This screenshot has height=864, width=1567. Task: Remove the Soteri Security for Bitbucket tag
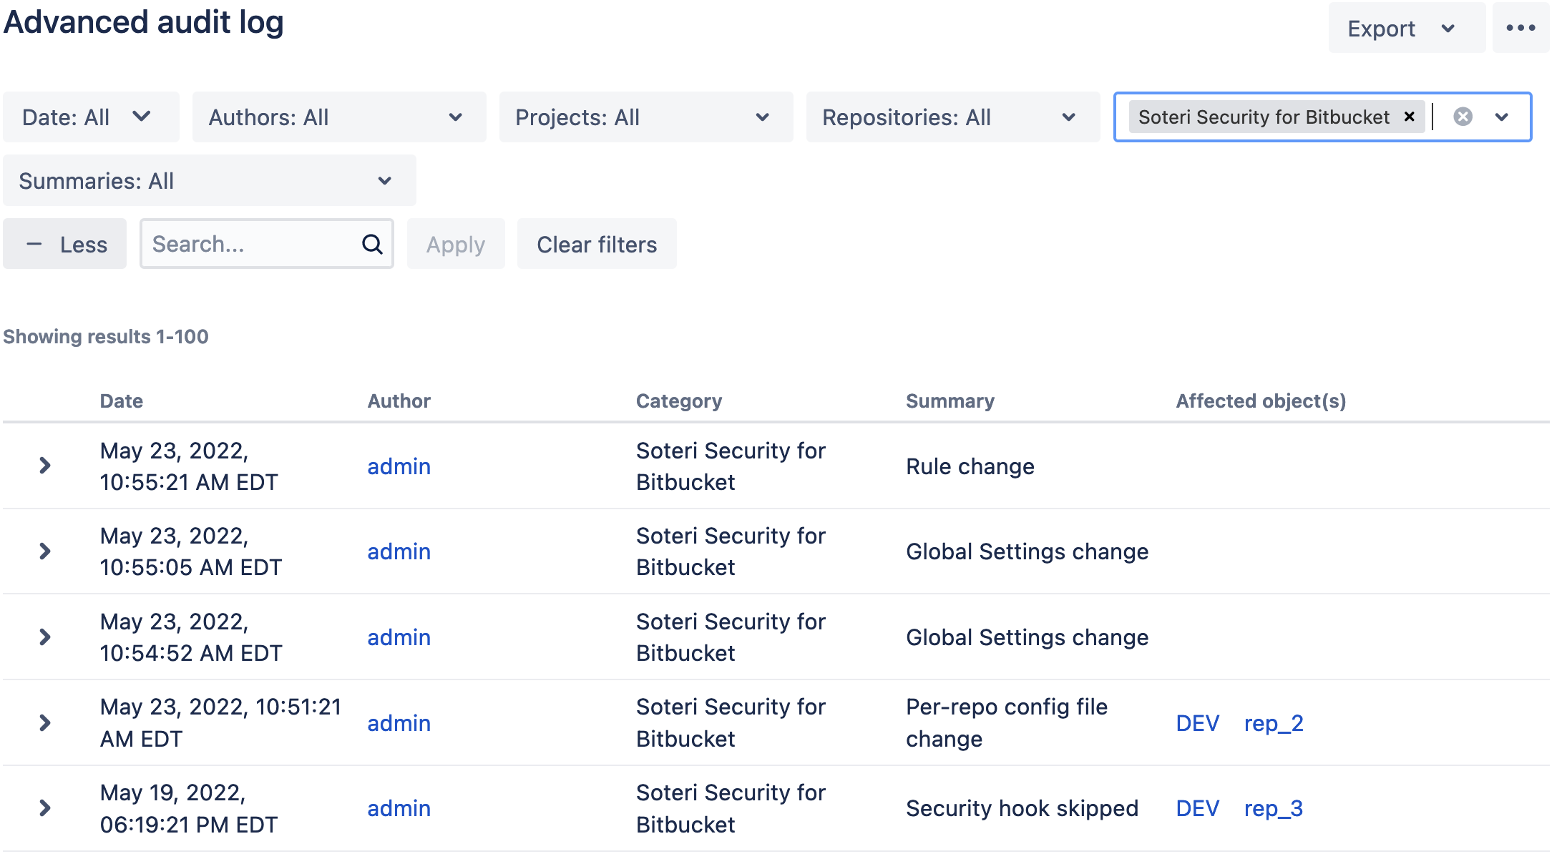(x=1409, y=117)
